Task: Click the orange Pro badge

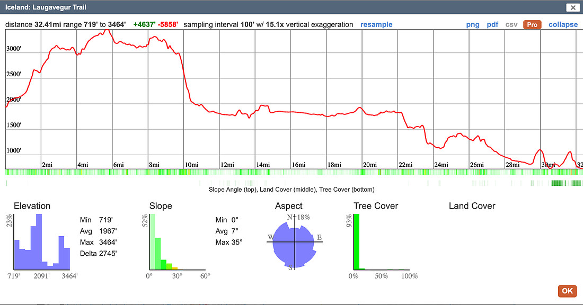Action: point(532,24)
